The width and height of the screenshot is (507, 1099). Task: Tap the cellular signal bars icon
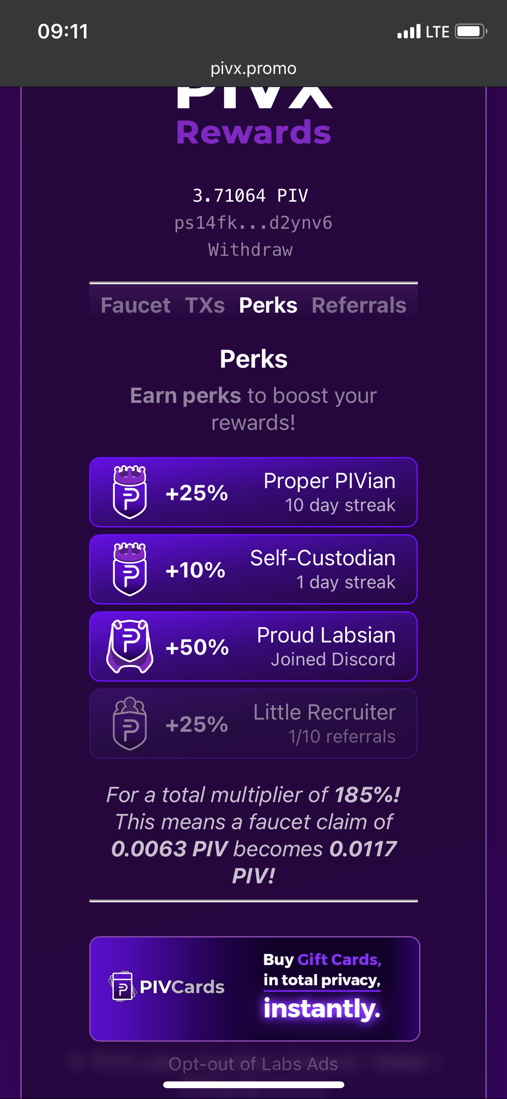click(x=409, y=32)
